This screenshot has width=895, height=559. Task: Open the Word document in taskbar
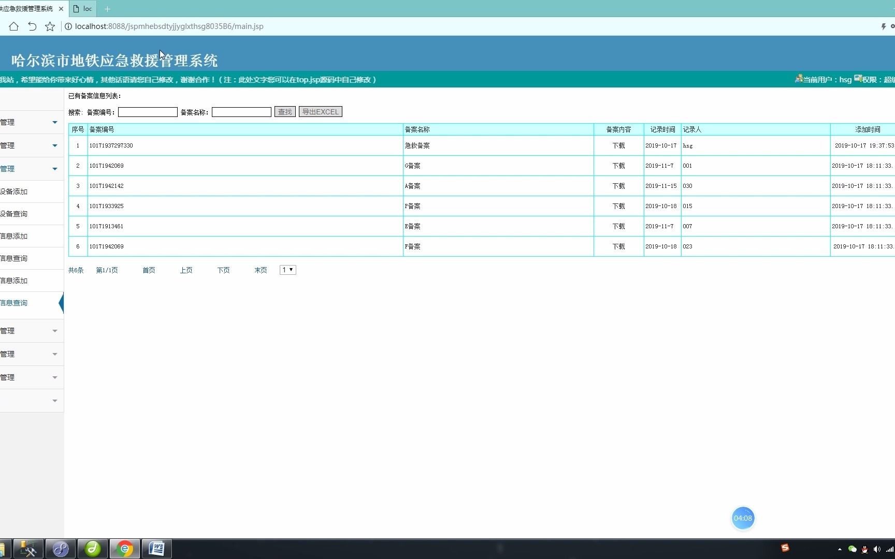(157, 549)
